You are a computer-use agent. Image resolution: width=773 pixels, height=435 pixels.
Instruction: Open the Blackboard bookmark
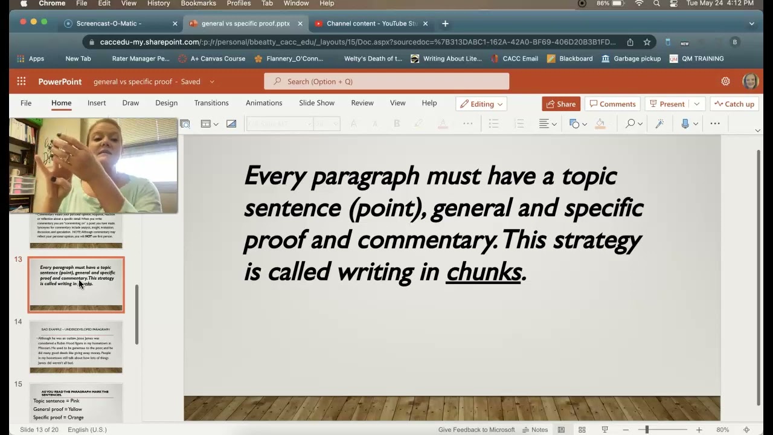pyautogui.click(x=569, y=59)
